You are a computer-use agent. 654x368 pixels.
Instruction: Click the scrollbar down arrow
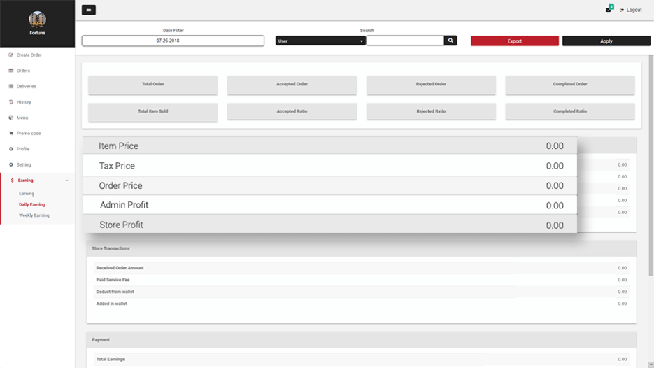click(x=651, y=365)
